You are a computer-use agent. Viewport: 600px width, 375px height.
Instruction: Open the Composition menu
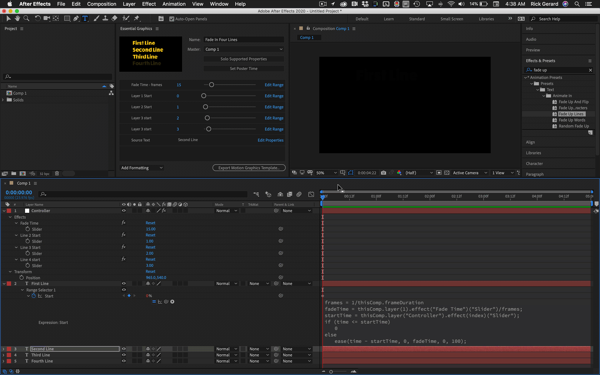click(x=102, y=4)
